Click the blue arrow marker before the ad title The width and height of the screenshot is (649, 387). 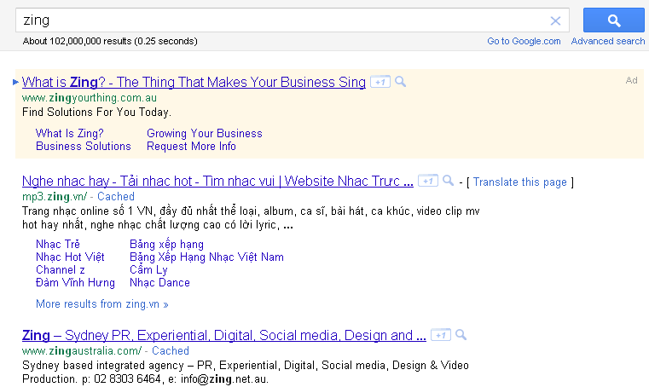pos(15,82)
